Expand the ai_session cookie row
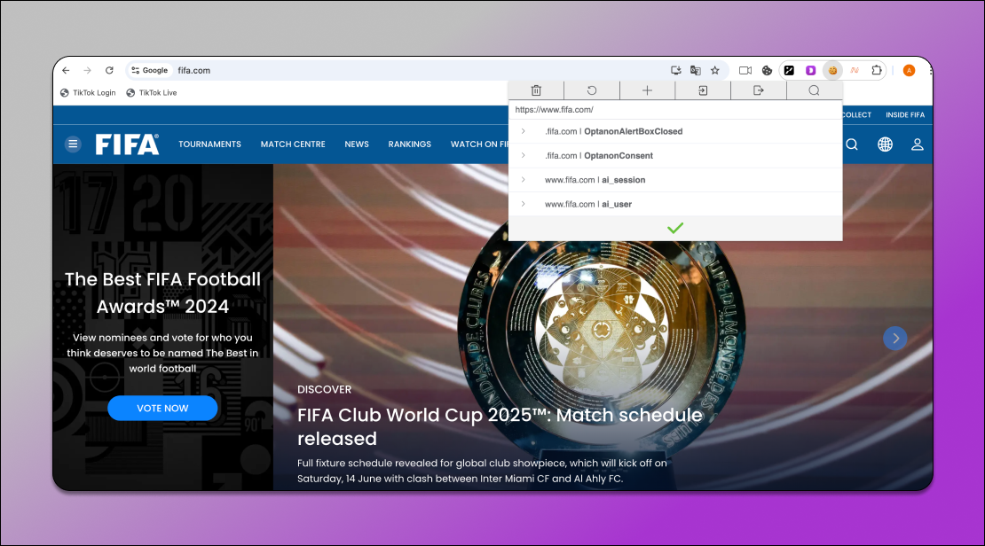This screenshot has width=985, height=546. [523, 180]
